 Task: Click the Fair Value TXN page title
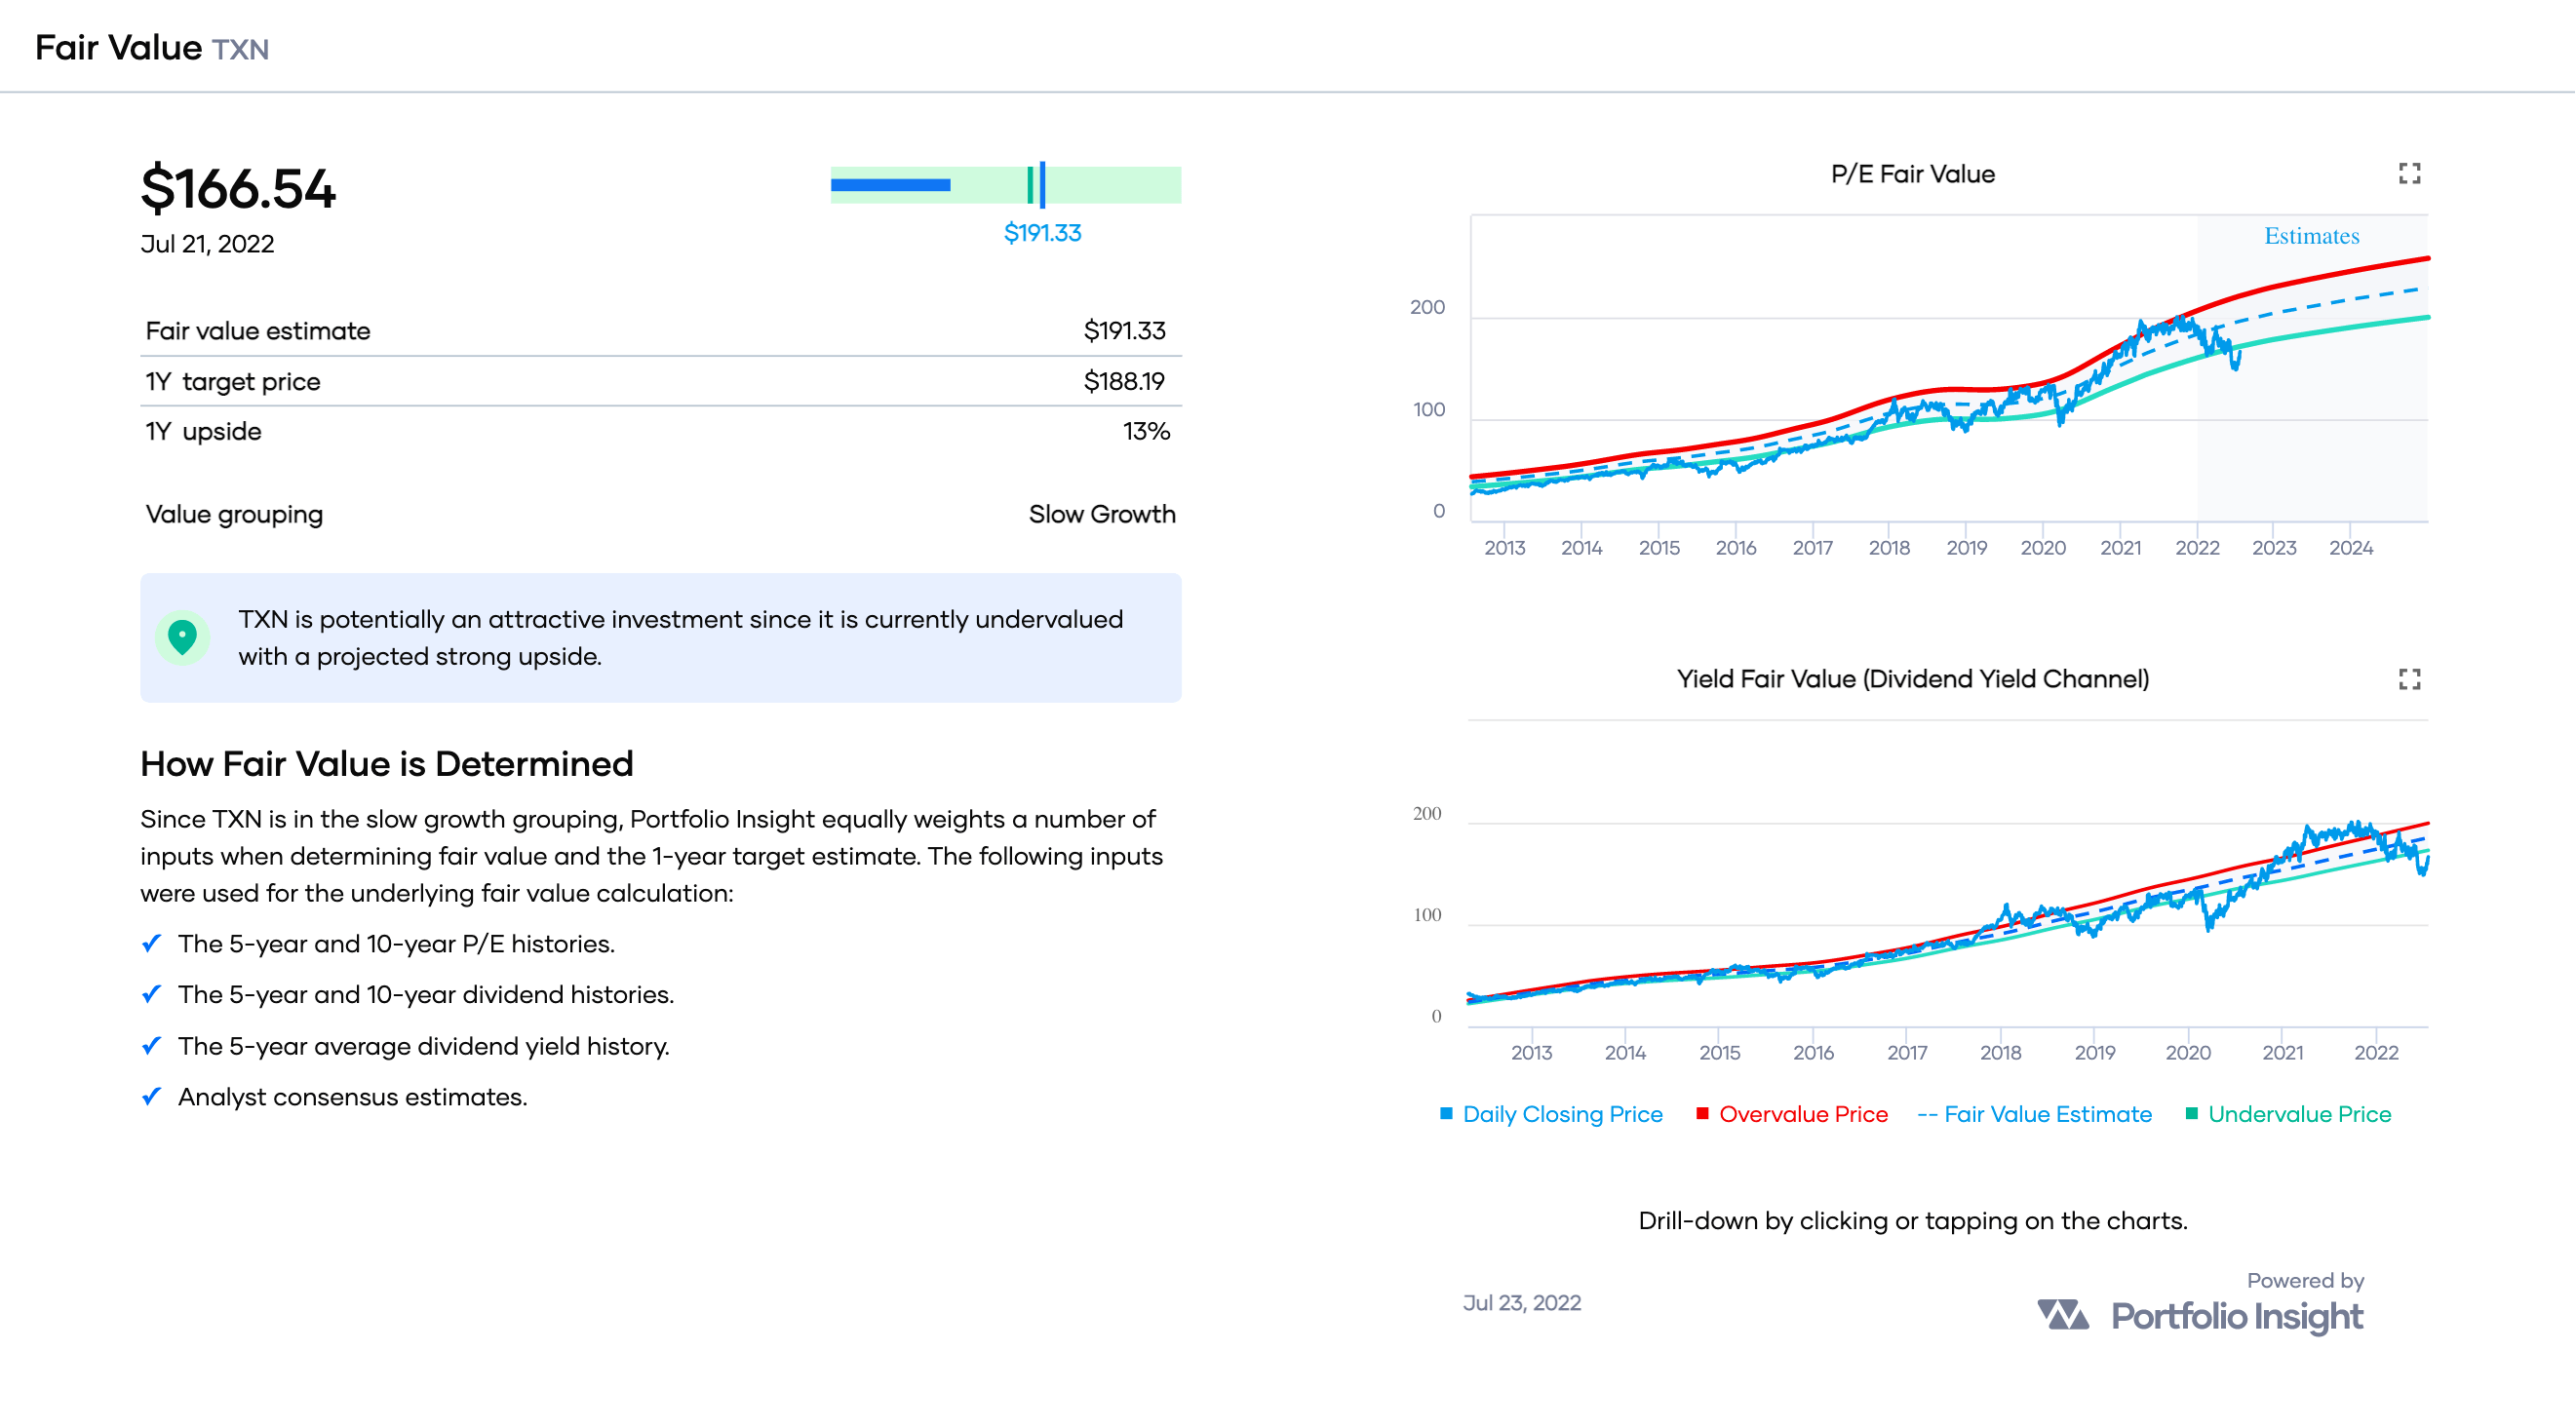pos(152,47)
